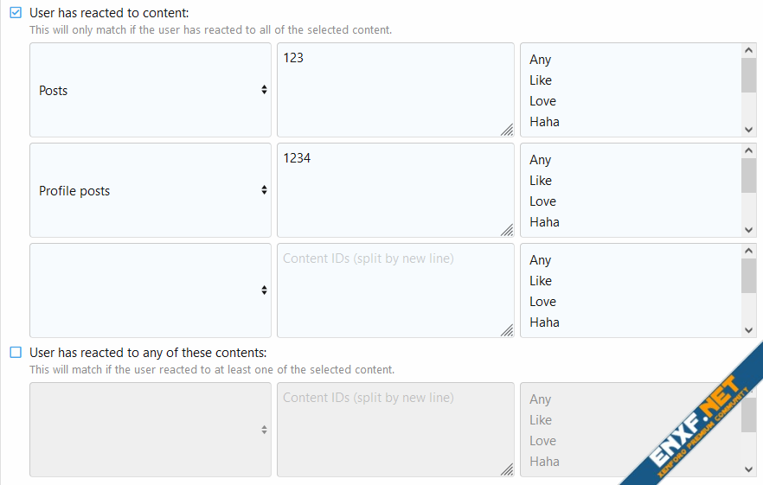Viewport: 763px width, 485px height.
Task: Open the empty third content type dropdown
Action: pyautogui.click(x=151, y=290)
